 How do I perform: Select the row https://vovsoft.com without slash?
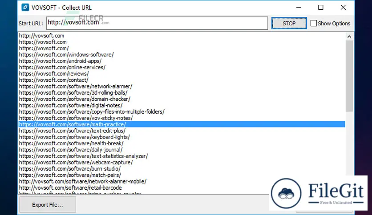(x=182, y=42)
